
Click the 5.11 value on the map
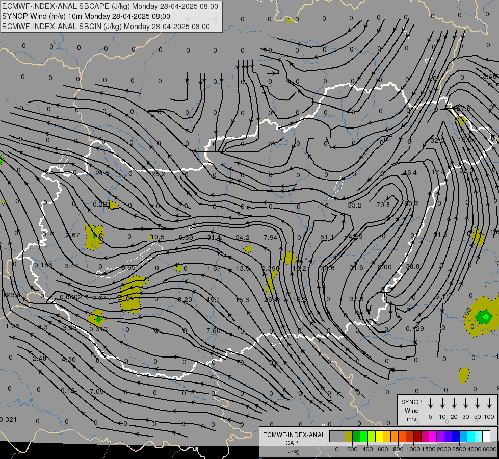pyautogui.click(x=442, y=297)
